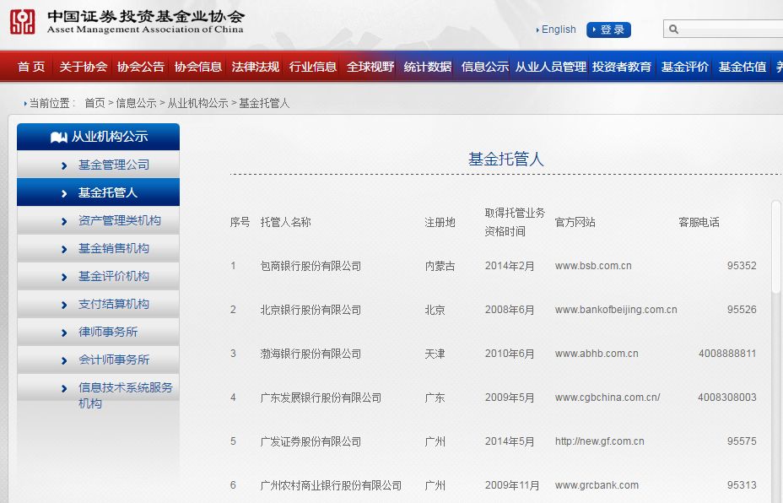Go to 信息公示 in the breadcrumb
This screenshot has width=783, height=503.
pos(136,104)
